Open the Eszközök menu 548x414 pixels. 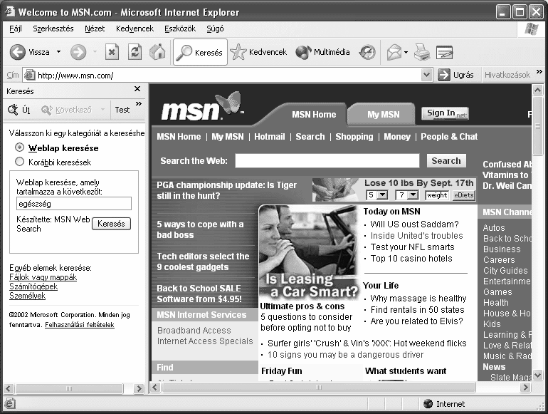point(180,29)
